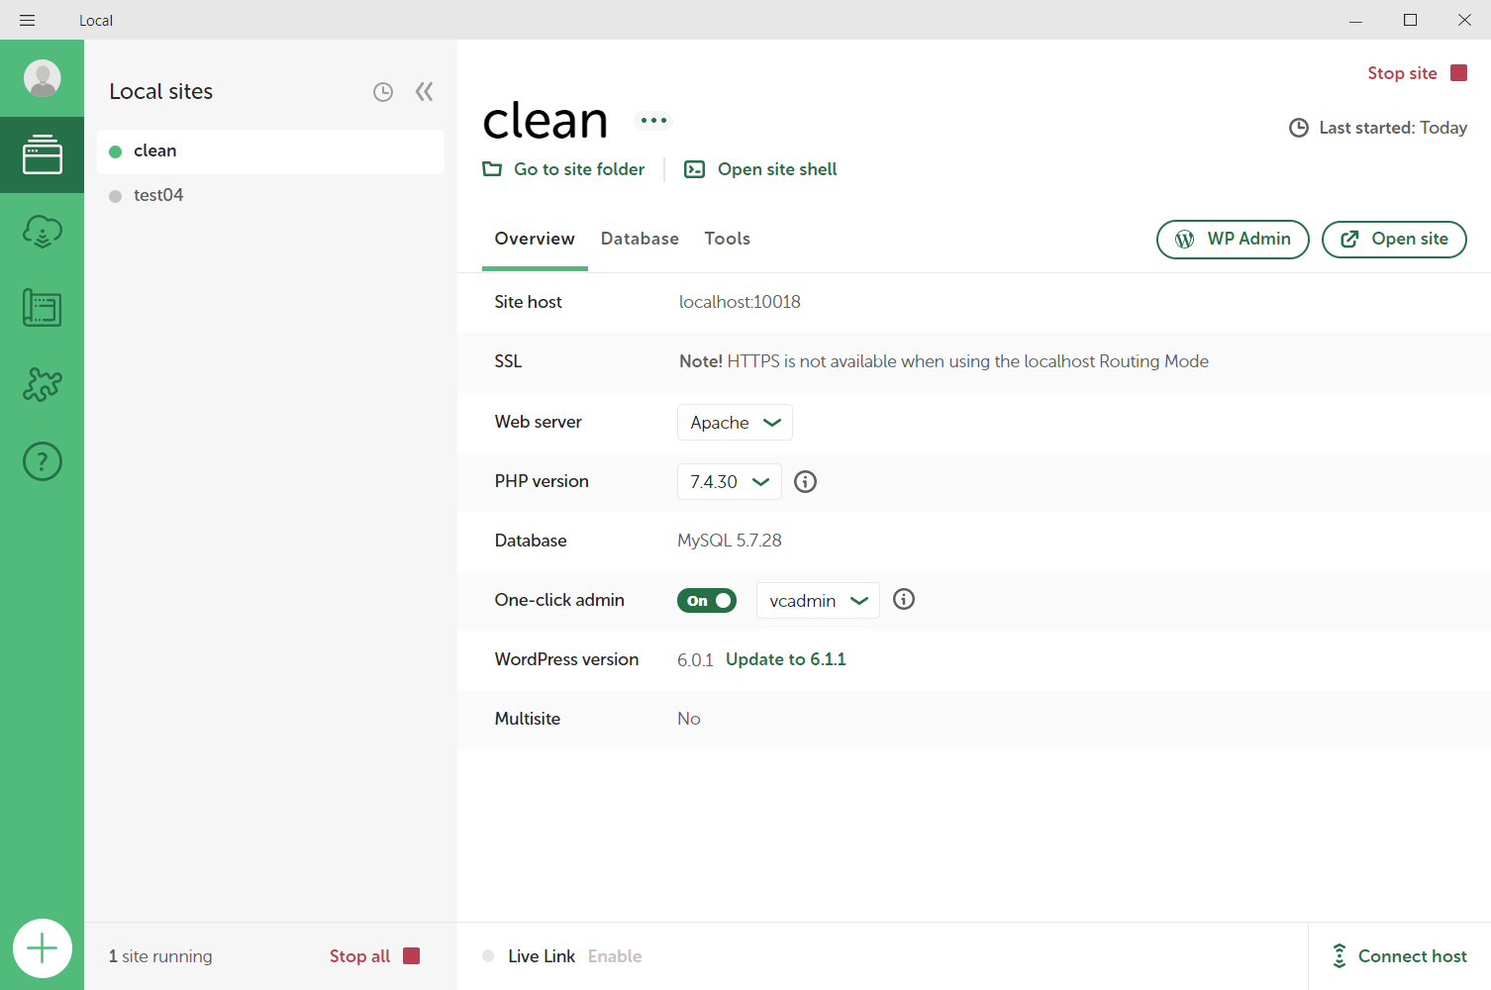1491x990 pixels.
Task: Click the Open site button
Action: point(1394,240)
